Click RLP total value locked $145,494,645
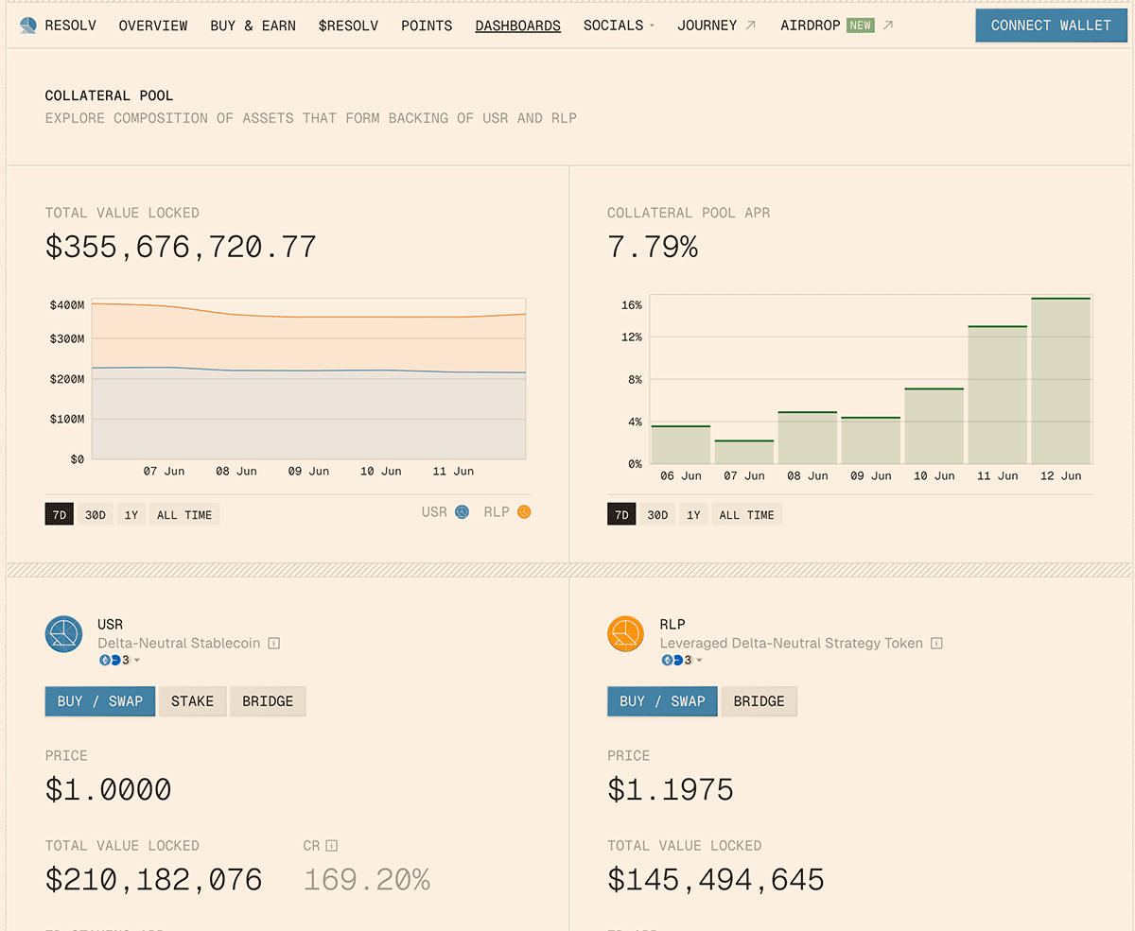 pyautogui.click(x=716, y=880)
